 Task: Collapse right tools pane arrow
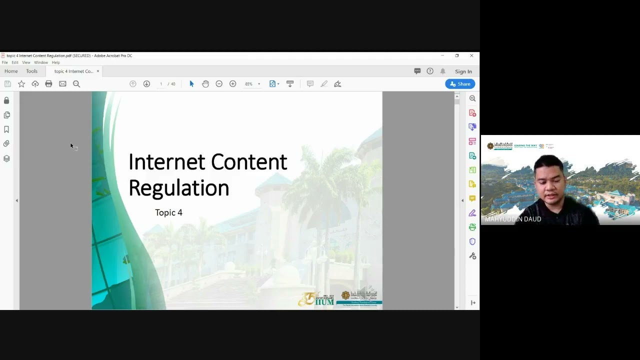462,200
